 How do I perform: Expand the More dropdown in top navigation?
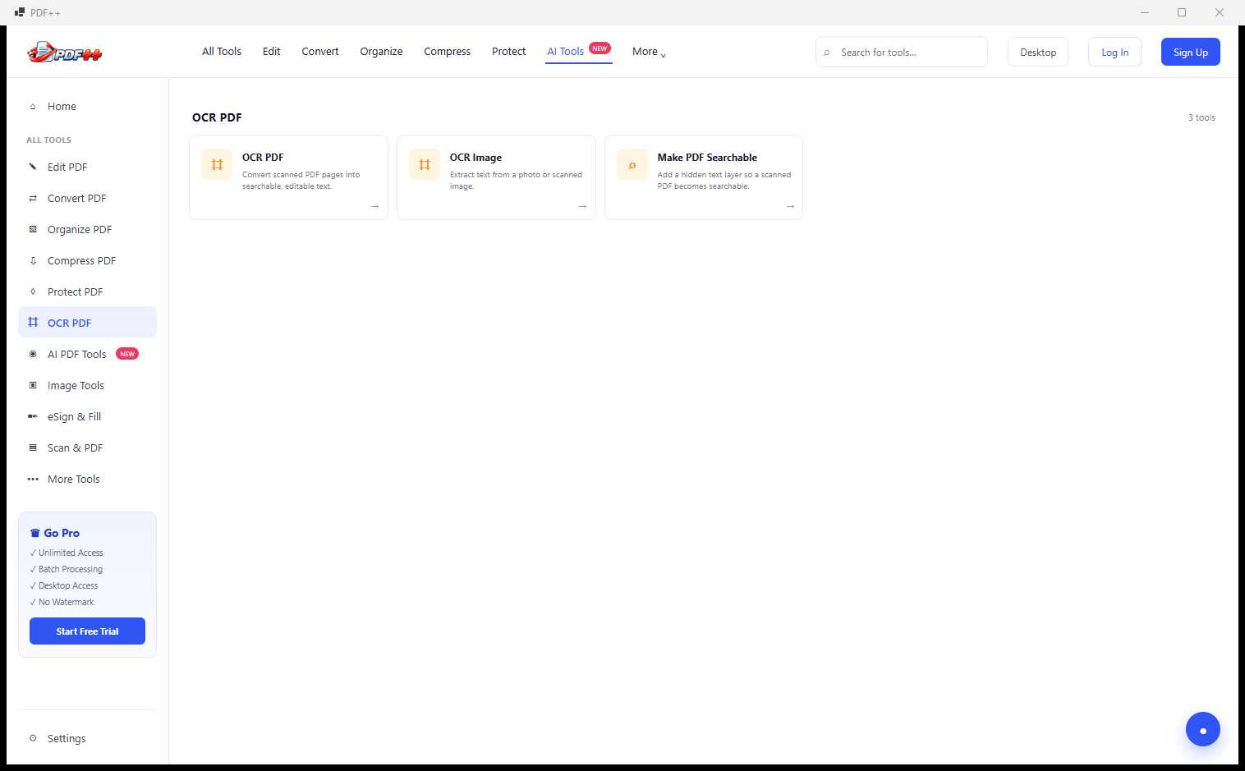pyautogui.click(x=649, y=52)
